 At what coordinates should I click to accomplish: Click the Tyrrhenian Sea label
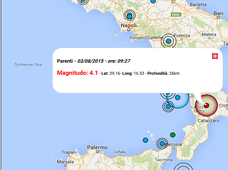pos(28,65)
